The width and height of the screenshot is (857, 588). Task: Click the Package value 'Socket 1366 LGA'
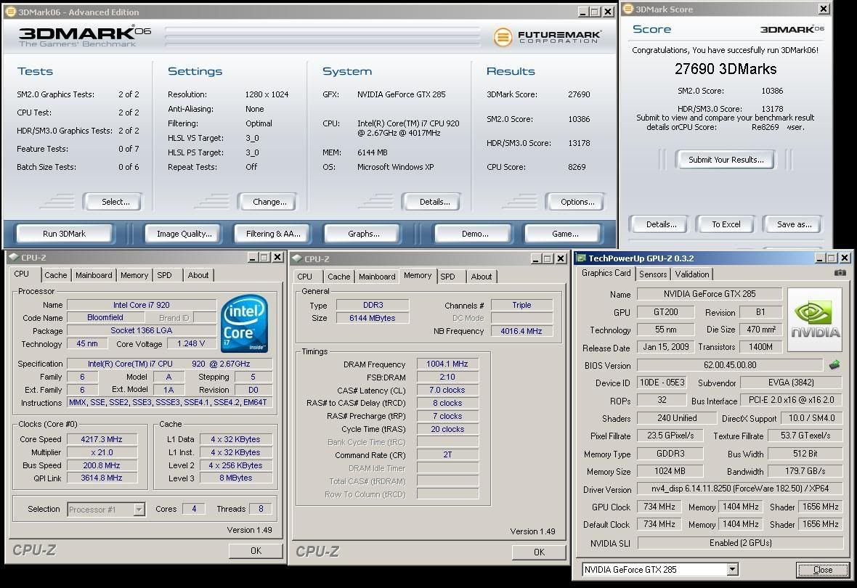click(x=141, y=330)
